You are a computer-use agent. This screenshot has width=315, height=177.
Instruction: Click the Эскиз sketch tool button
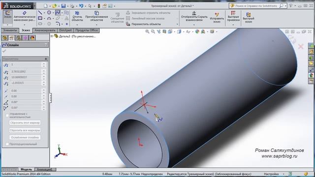(7, 16)
